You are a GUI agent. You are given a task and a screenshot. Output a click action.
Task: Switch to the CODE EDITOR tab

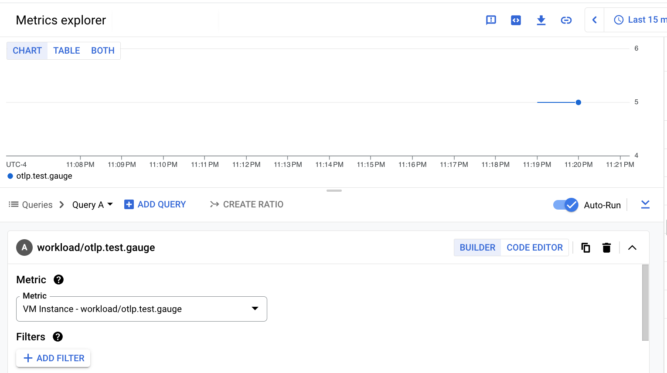tap(535, 247)
